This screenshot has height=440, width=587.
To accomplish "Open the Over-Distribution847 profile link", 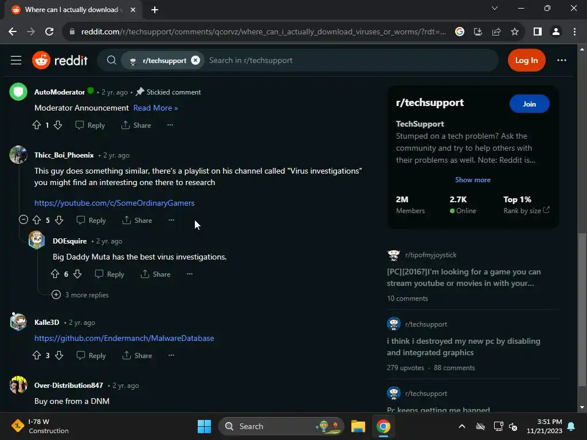I will (x=69, y=386).
